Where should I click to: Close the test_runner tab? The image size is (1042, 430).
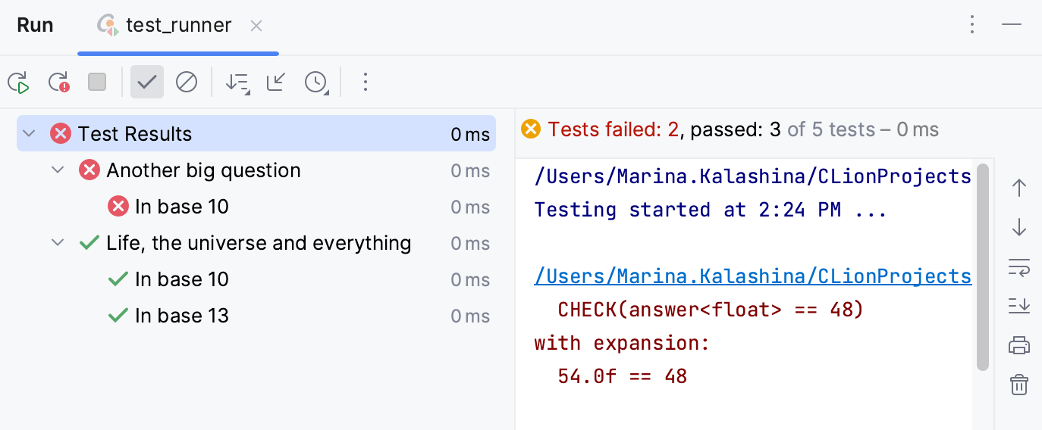(256, 26)
